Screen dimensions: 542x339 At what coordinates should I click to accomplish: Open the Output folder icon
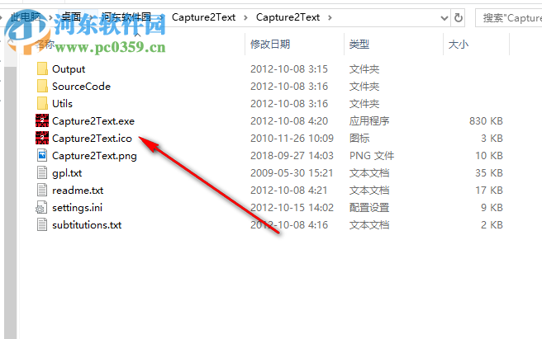click(x=42, y=68)
